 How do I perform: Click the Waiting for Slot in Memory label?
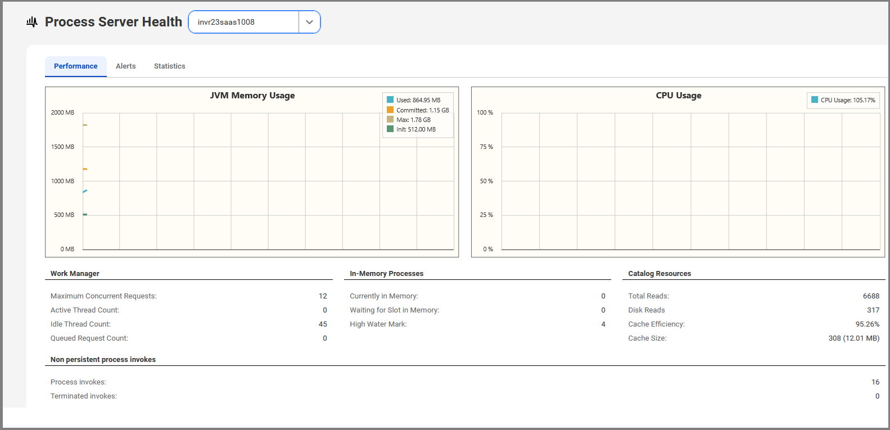(395, 310)
